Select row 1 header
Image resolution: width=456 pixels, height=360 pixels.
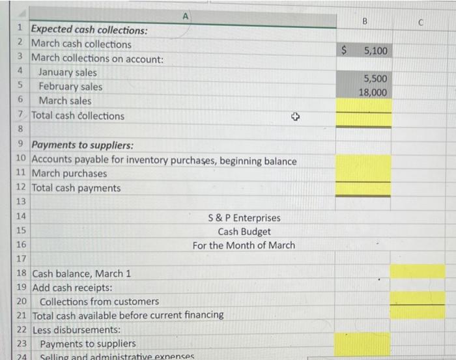[20, 27]
